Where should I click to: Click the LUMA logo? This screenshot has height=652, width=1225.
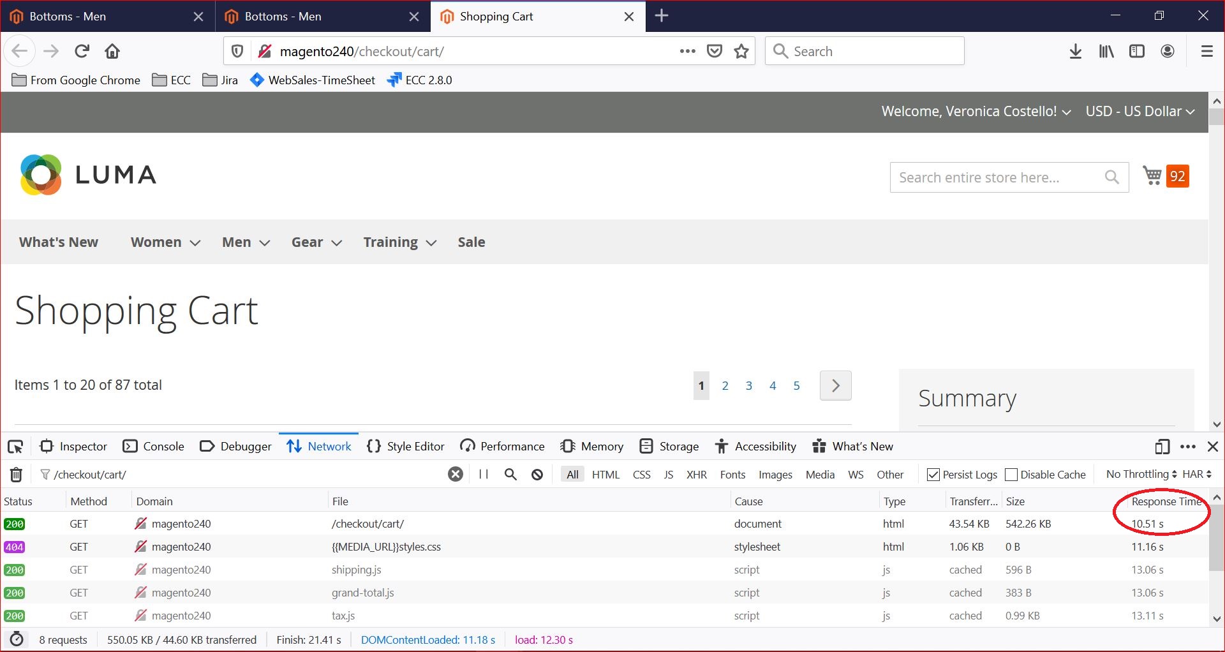click(88, 175)
